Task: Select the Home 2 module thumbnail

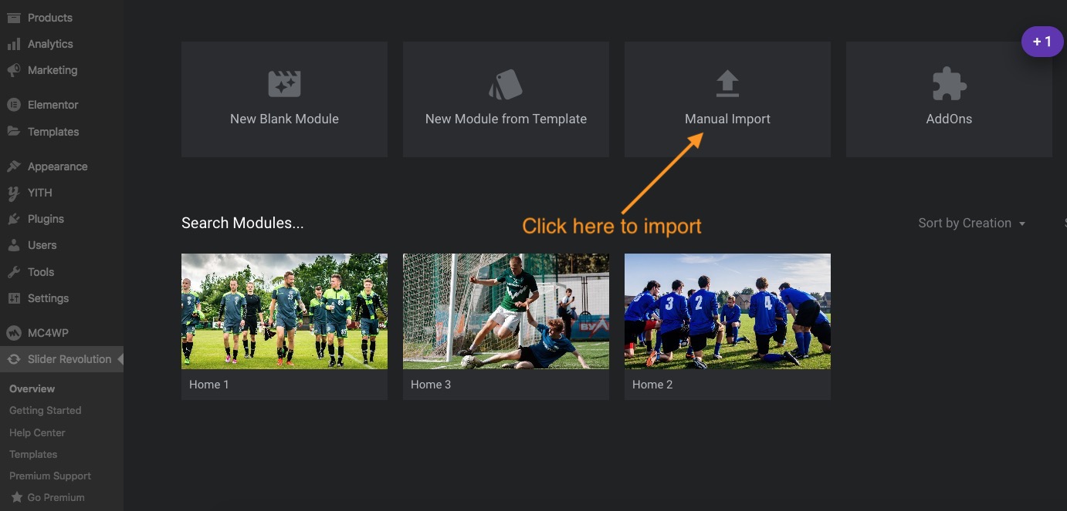Action: [x=727, y=311]
